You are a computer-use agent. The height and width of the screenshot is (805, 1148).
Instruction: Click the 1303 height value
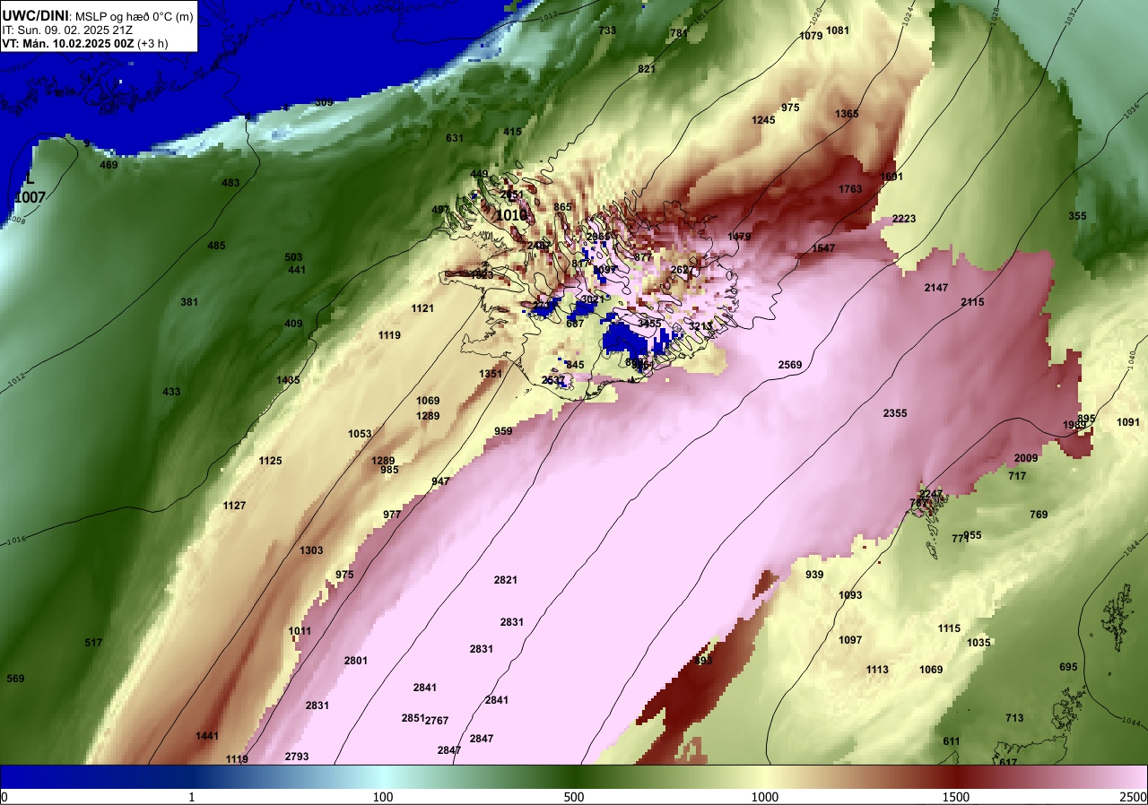click(x=311, y=550)
